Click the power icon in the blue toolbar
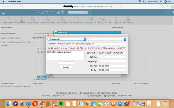Screen dimensions: 174x108 point(62,12)
